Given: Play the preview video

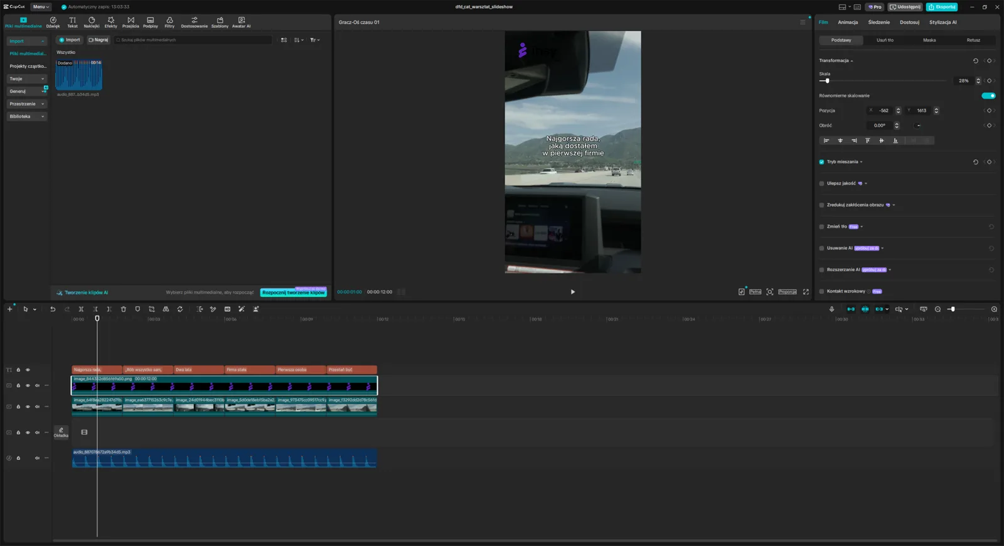Looking at the screenshot, I should click(x=573, y=292).
